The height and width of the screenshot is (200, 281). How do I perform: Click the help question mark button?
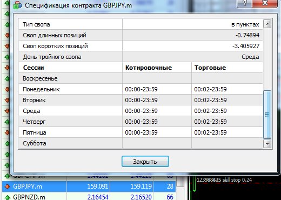[244, 3]
